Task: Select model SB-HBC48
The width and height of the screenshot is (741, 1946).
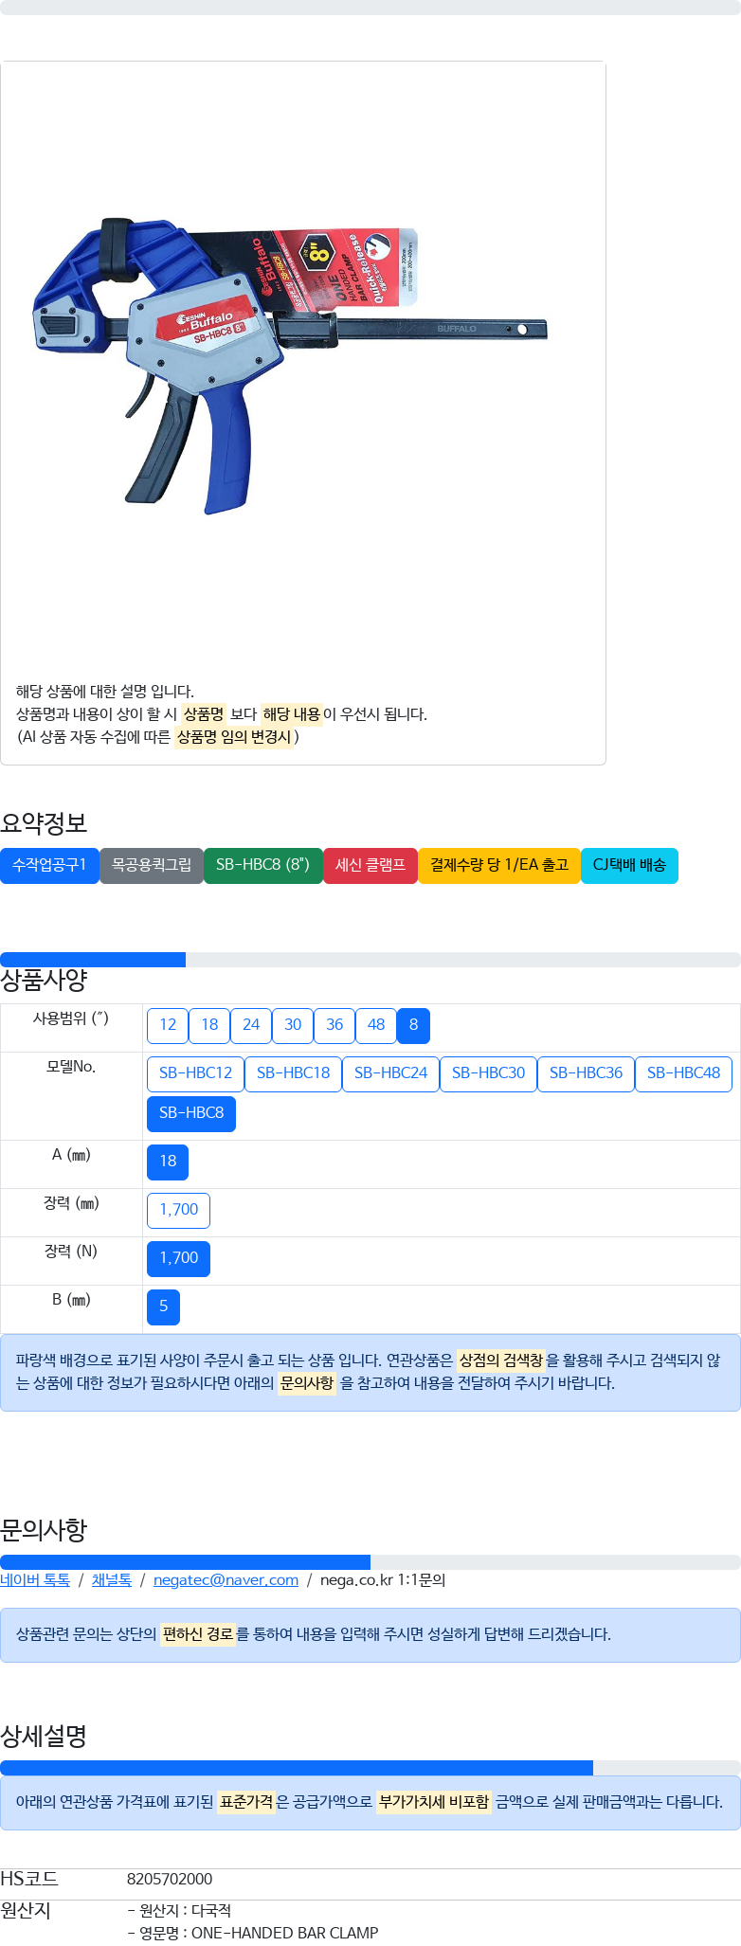Action: [683, 1073]
